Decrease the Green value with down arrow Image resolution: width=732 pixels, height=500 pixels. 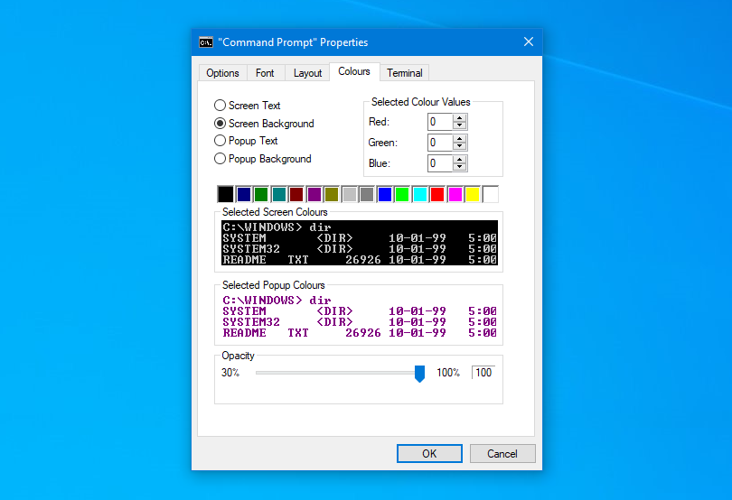tap(460, 146)
